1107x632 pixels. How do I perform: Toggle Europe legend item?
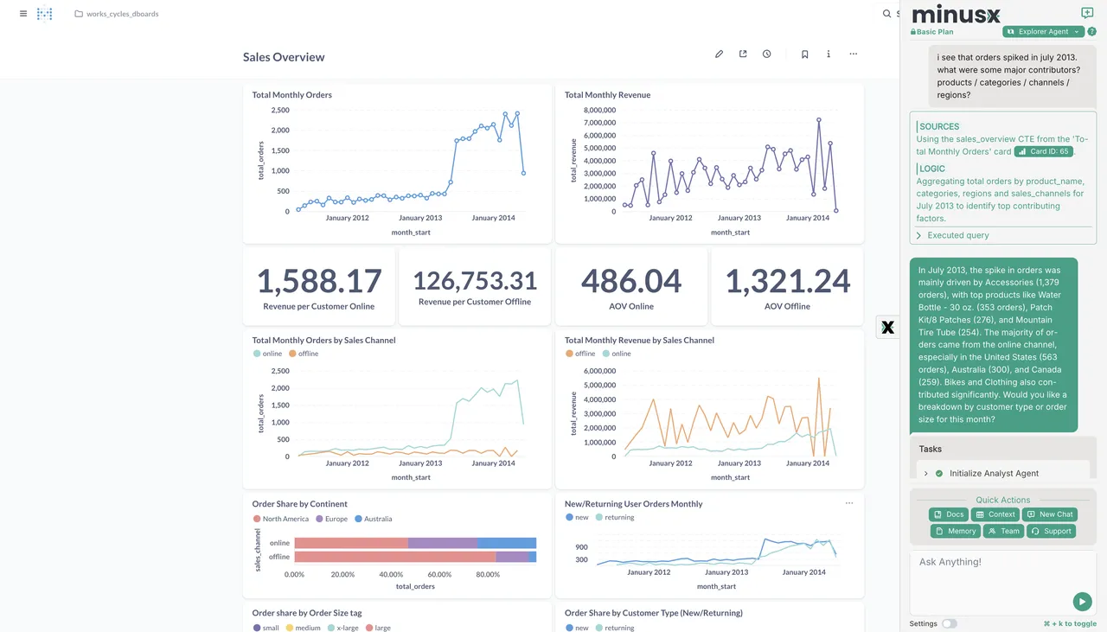tap(332, 519)
